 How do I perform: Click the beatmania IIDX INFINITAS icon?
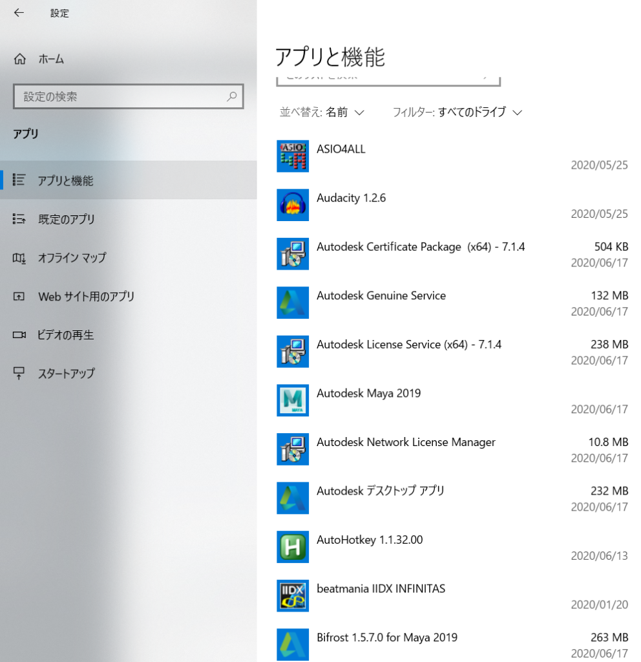[293, 595]
